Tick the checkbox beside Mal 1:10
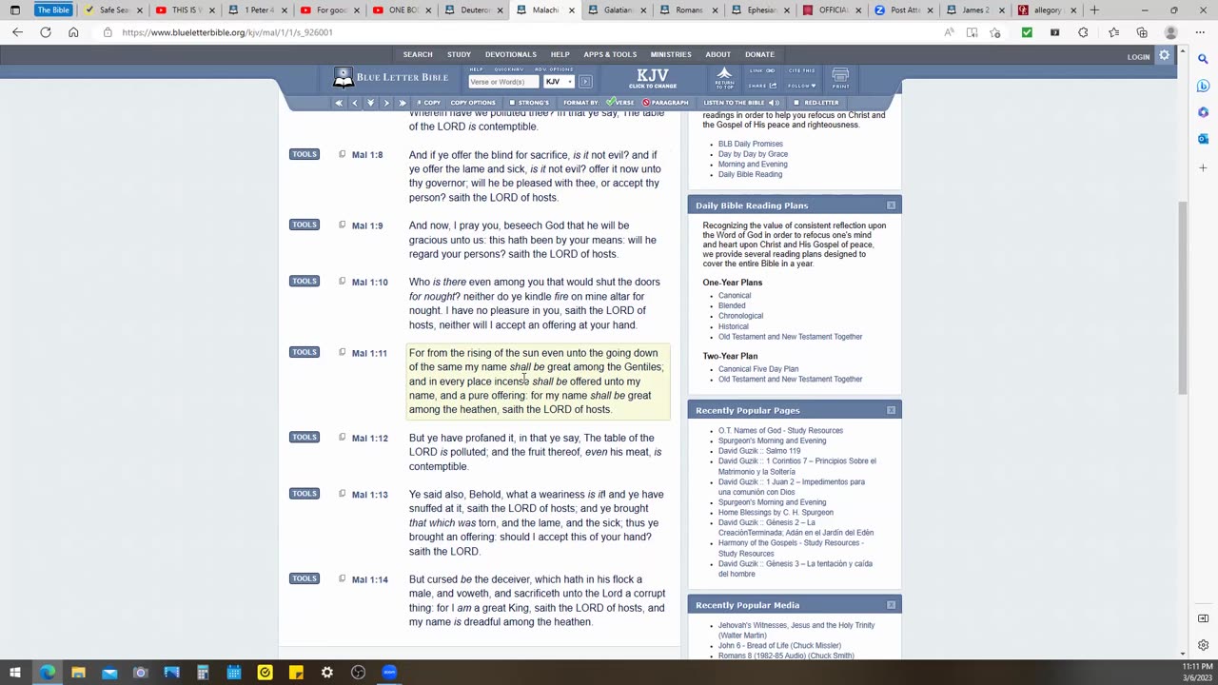This screenshot has height=685, width=1218. [343, 281]
